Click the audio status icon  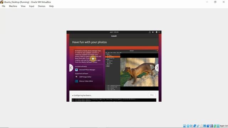click(191, 126)
